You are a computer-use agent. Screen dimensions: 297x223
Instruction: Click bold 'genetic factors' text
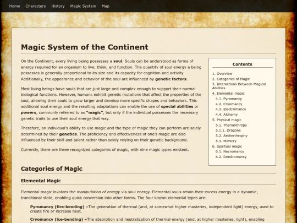(171, 79)
